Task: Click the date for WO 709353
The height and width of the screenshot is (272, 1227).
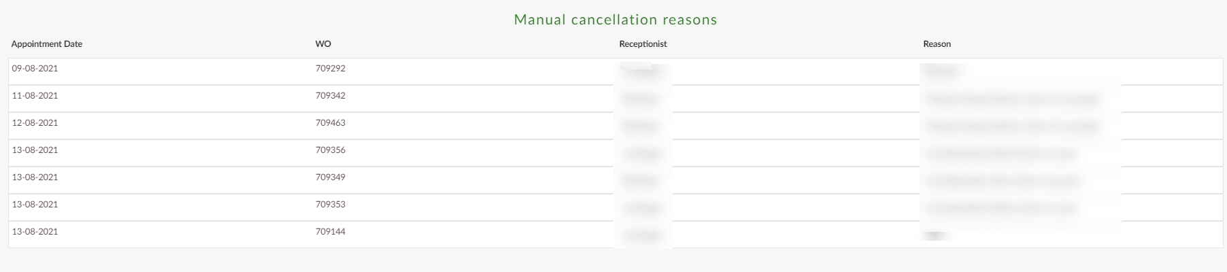Action: (x=35, y=205)
